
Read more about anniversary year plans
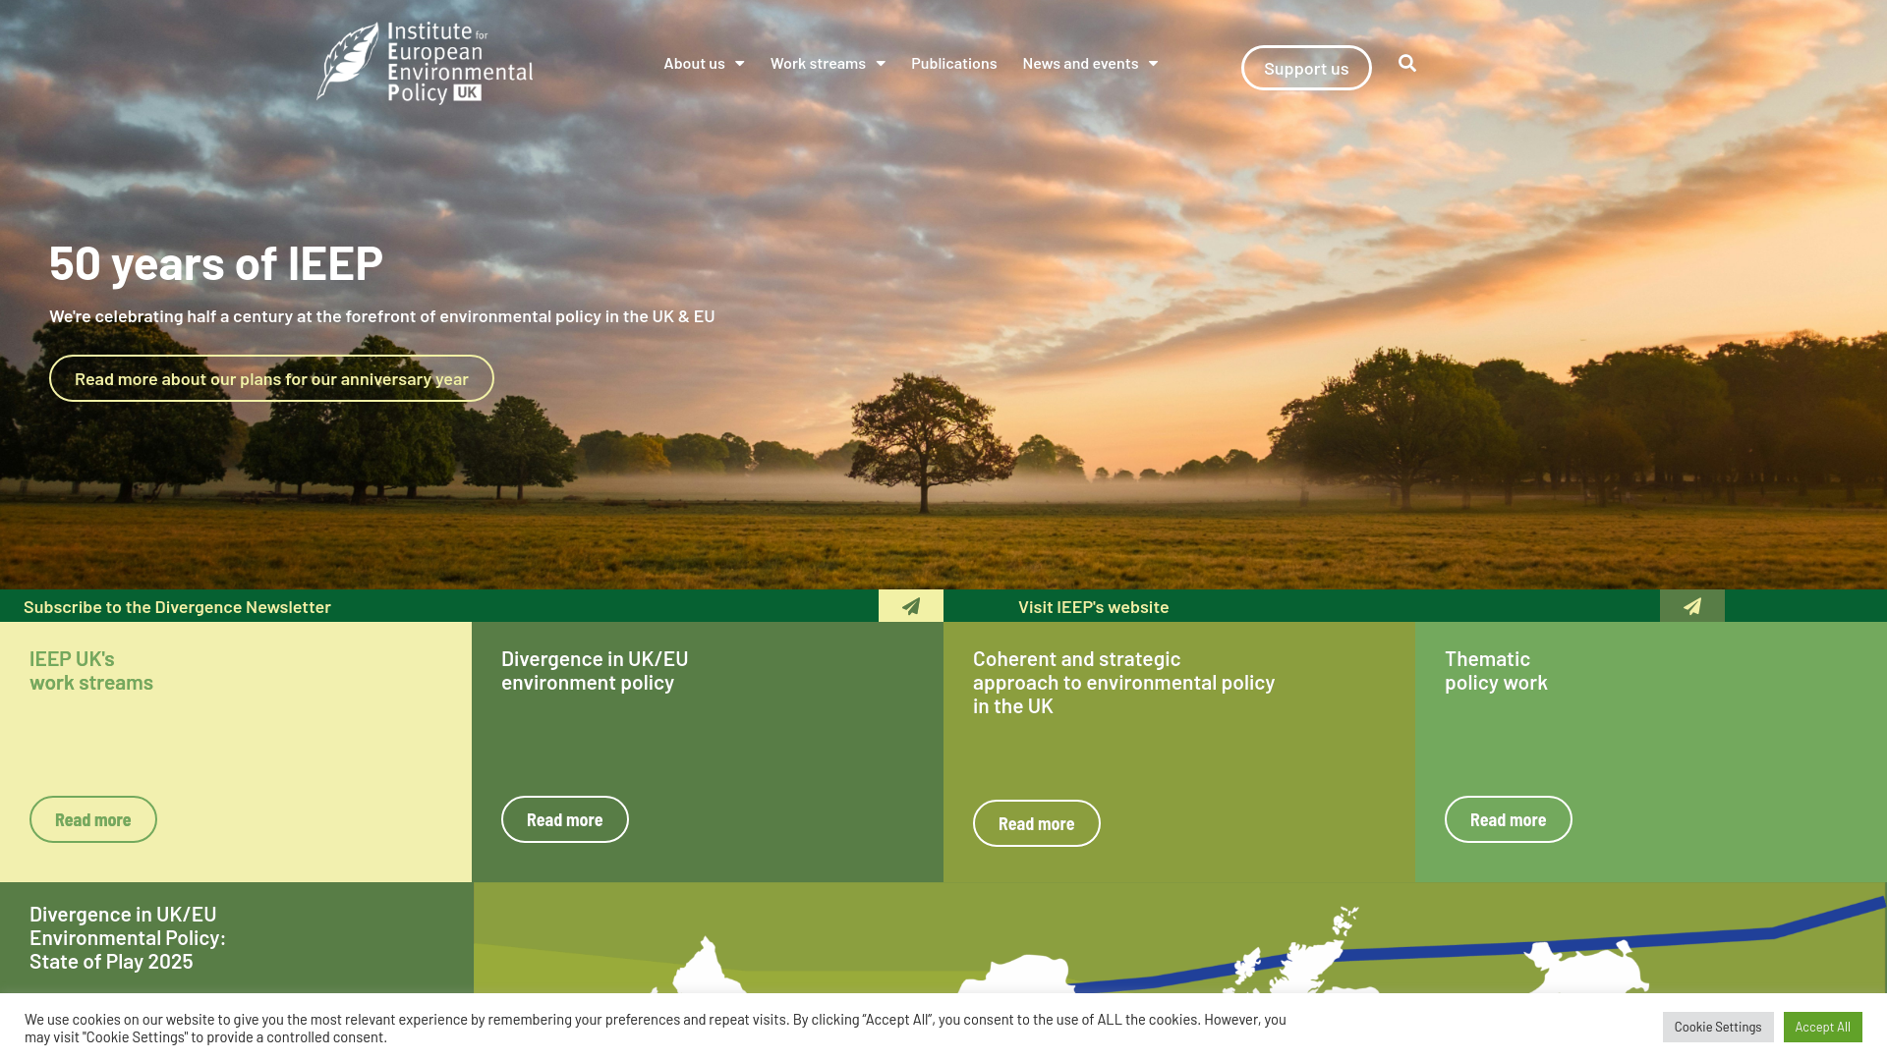pos(271,378)
